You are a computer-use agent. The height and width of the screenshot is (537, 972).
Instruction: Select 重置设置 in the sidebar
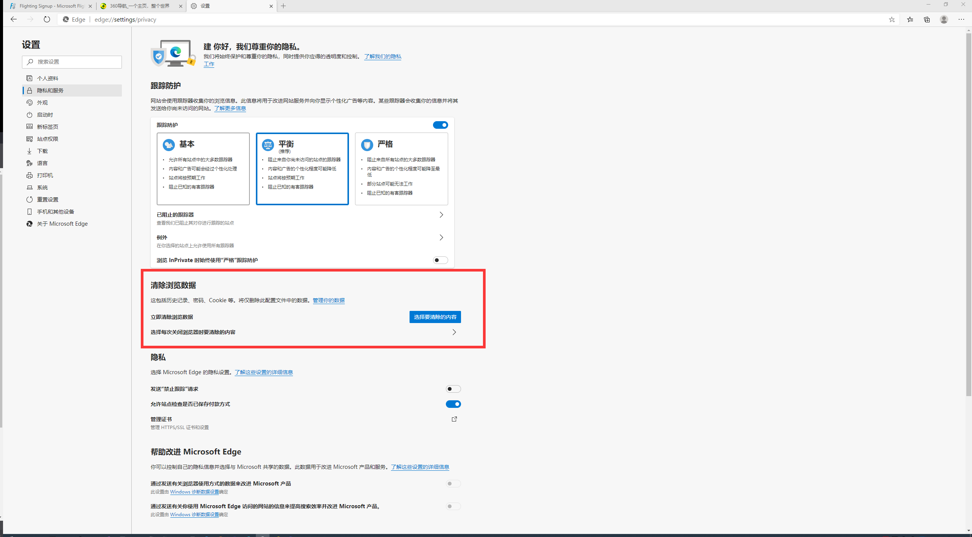47,199
